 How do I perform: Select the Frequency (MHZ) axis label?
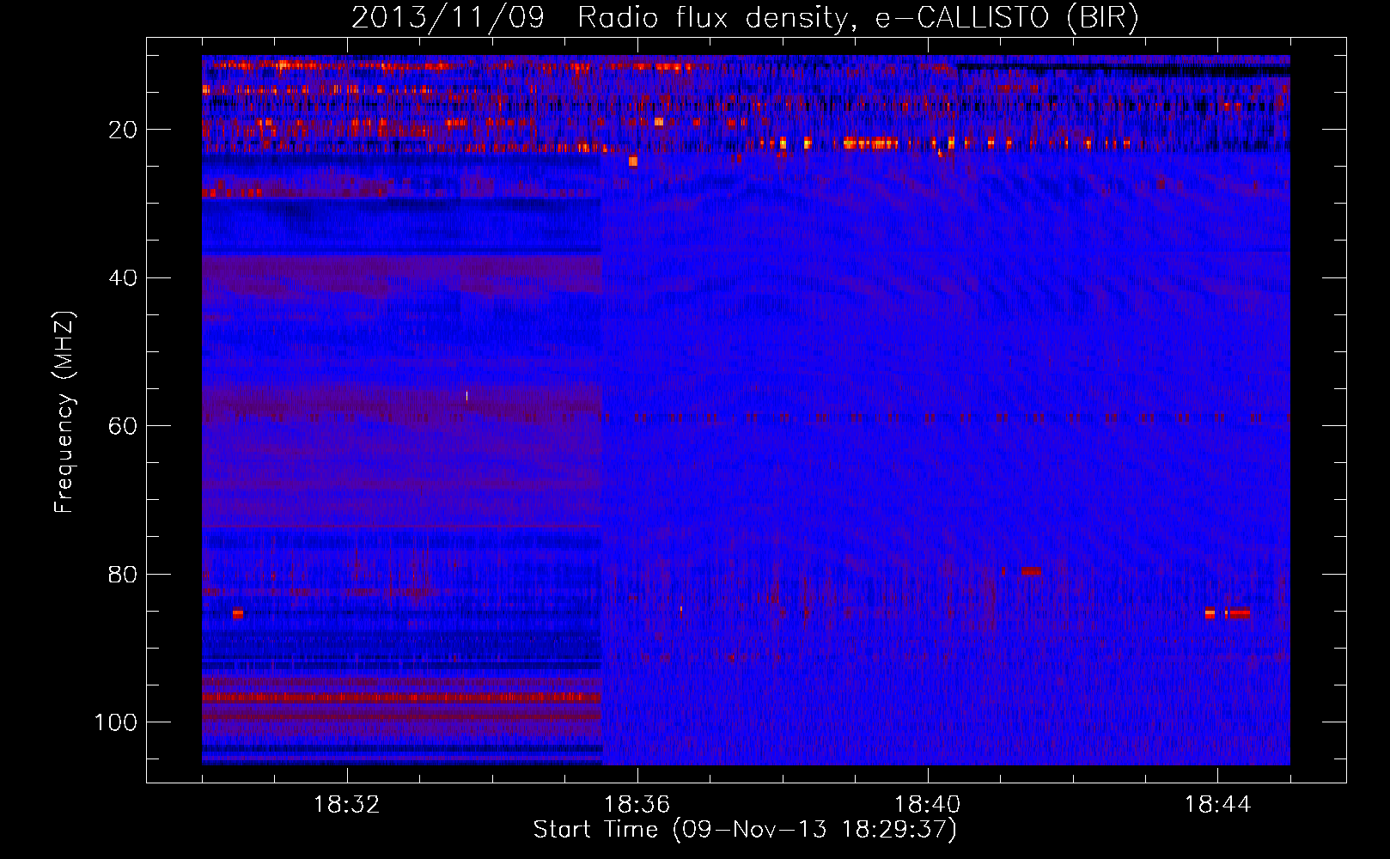point(64,412)
